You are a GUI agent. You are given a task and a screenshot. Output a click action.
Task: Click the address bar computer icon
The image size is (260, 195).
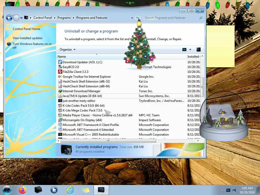(x=26, y=18)
